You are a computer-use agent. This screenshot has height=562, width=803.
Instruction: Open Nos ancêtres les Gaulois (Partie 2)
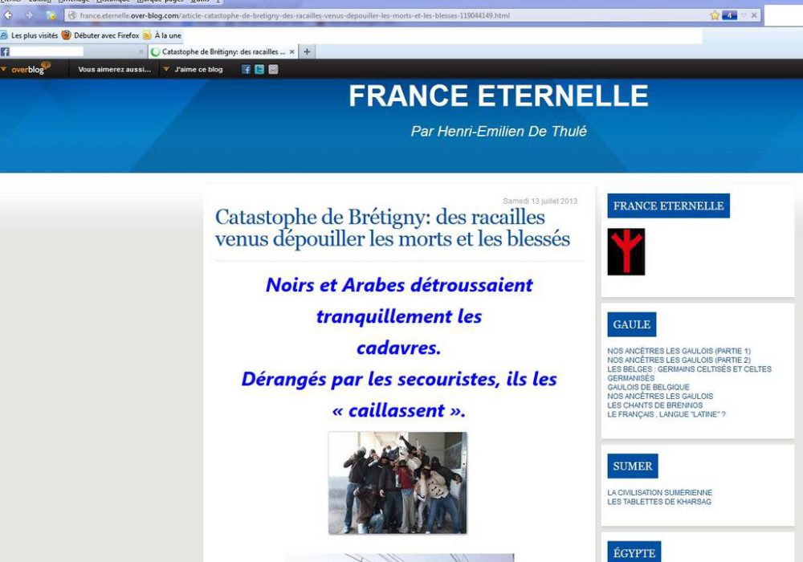(x=679, y=360)
